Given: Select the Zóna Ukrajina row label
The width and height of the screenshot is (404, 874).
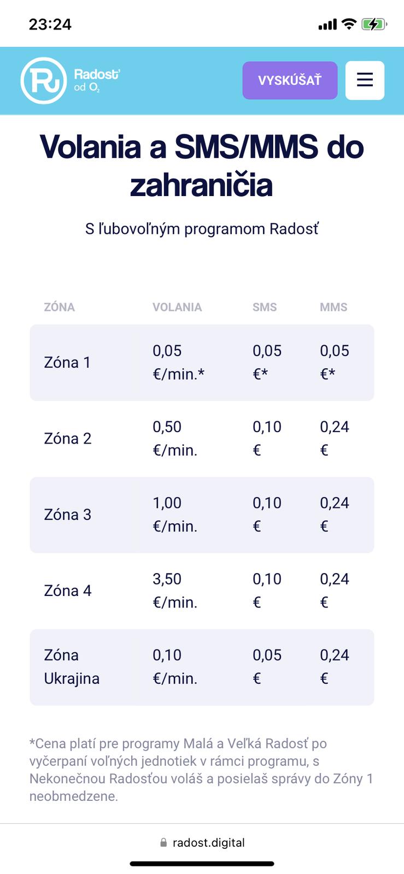Looking at the screenshot, I should [x=72, y=667].
